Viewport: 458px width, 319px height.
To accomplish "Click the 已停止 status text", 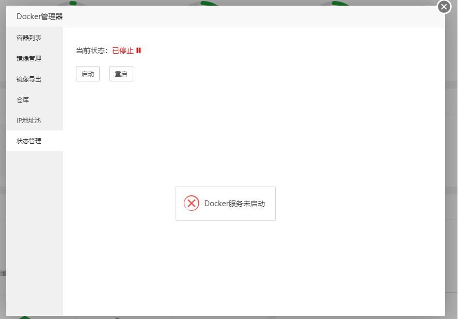I will (x=123, y=51).
